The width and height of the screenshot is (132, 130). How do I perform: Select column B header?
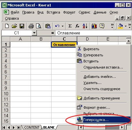[x=41, y=39]
